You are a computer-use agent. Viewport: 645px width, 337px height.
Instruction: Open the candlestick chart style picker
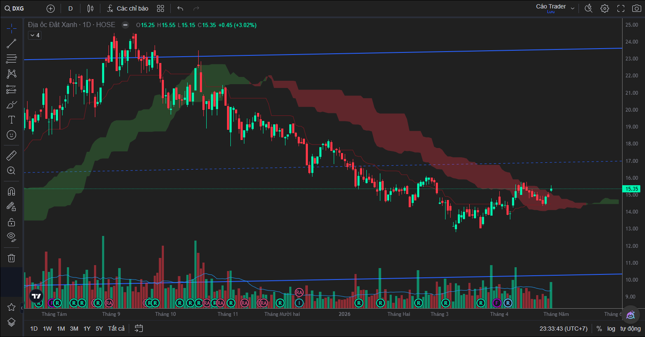90,8
